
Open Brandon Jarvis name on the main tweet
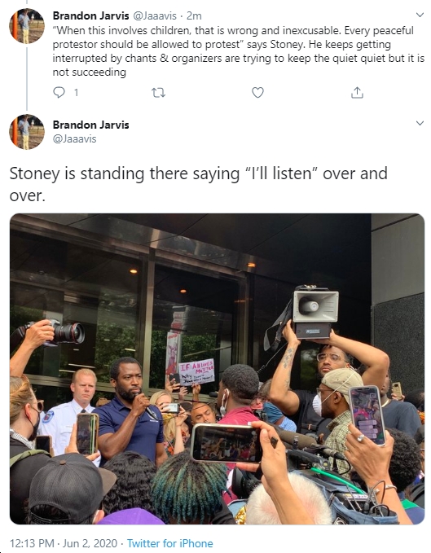coord(91,125)
